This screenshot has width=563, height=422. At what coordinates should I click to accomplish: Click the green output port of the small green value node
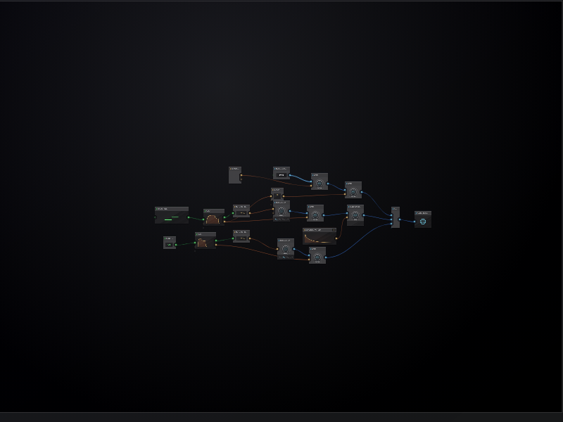[x=176, y=245]
